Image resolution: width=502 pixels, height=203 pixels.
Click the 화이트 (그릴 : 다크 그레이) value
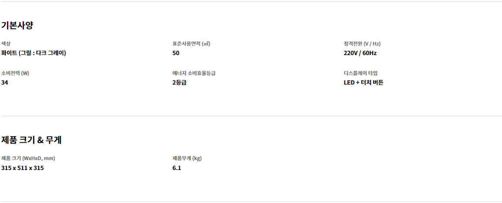coord(34,53)
